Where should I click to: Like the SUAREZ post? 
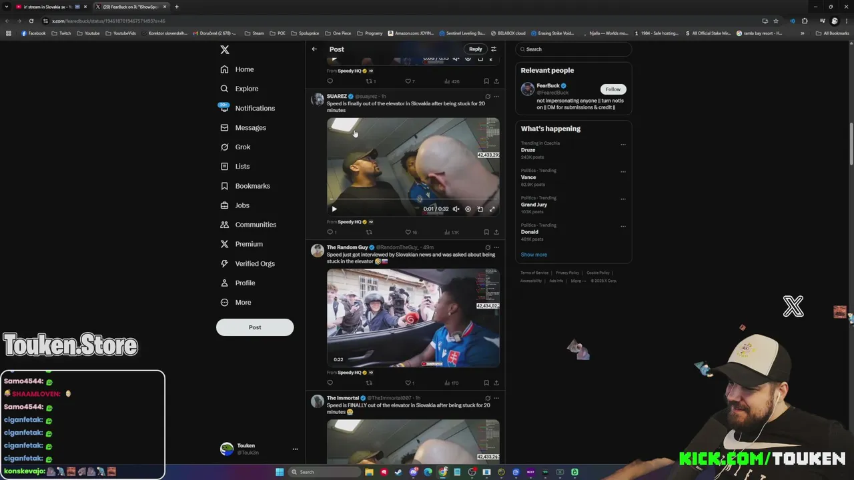[x=408, y=232]
